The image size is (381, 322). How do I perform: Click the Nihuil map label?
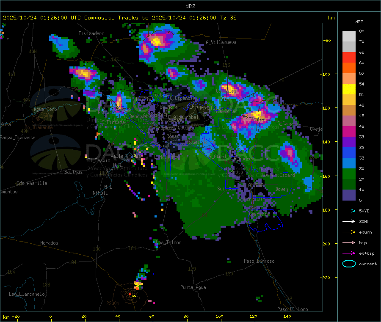click(100, 193)
